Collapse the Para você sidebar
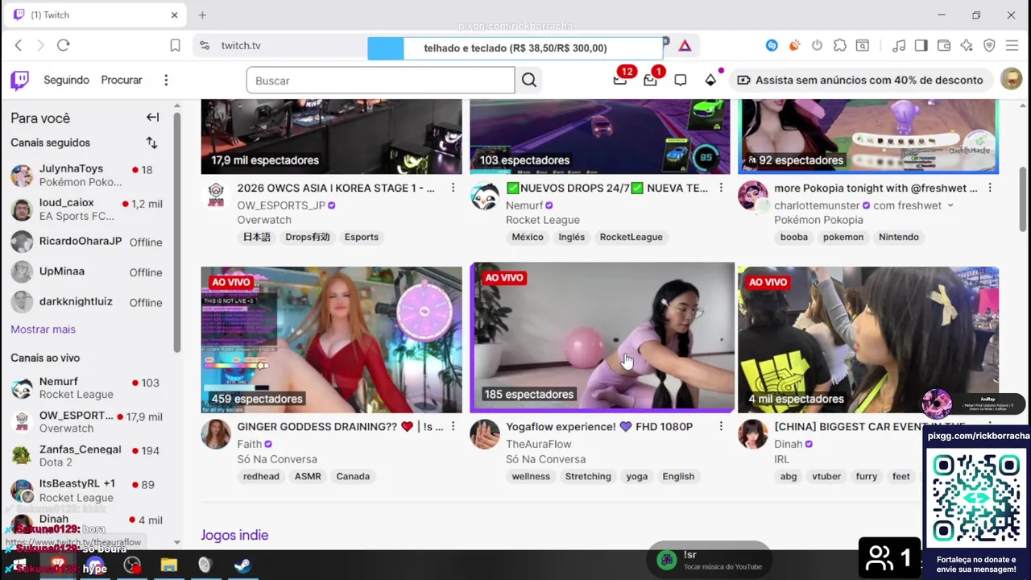The image size is (1031, 580). [152, 118]
